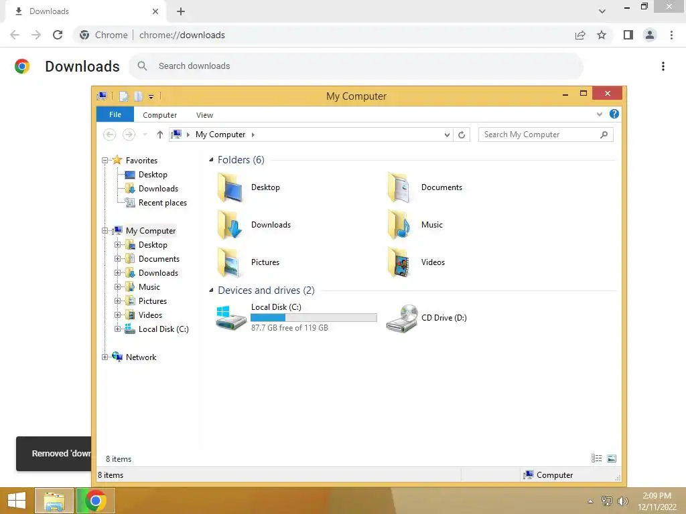Image resolution: width=686 pixels, height=514 pixels.
Task: Click the search magnifier in Search My Computer
Action: point(604,135)
